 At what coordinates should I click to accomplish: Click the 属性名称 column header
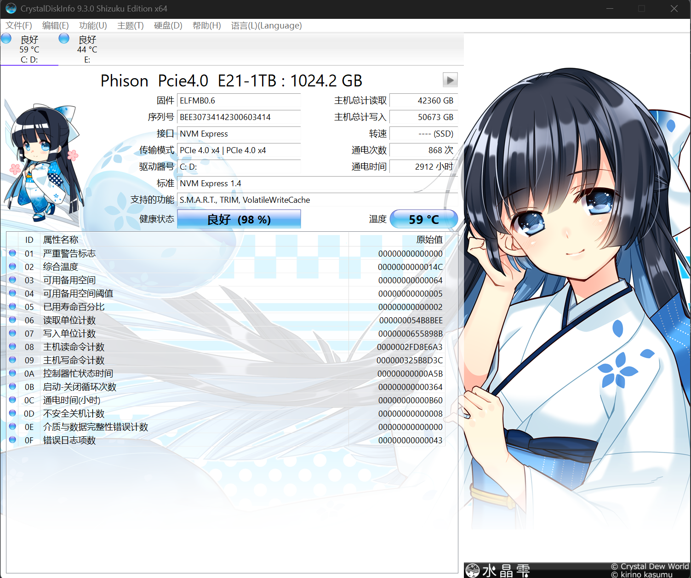pyautogui.click(x=61, y=240)
